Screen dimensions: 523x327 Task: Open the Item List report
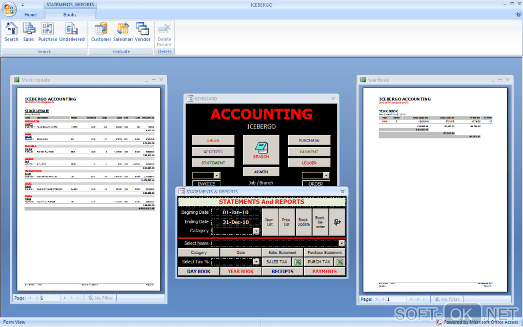pyautogui.click(x=270, y=222)
